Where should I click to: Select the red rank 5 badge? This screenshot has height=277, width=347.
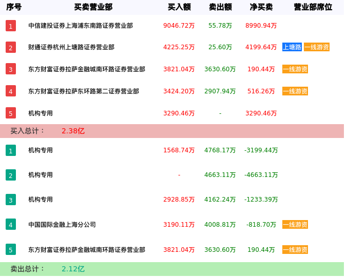coord(11,113)
